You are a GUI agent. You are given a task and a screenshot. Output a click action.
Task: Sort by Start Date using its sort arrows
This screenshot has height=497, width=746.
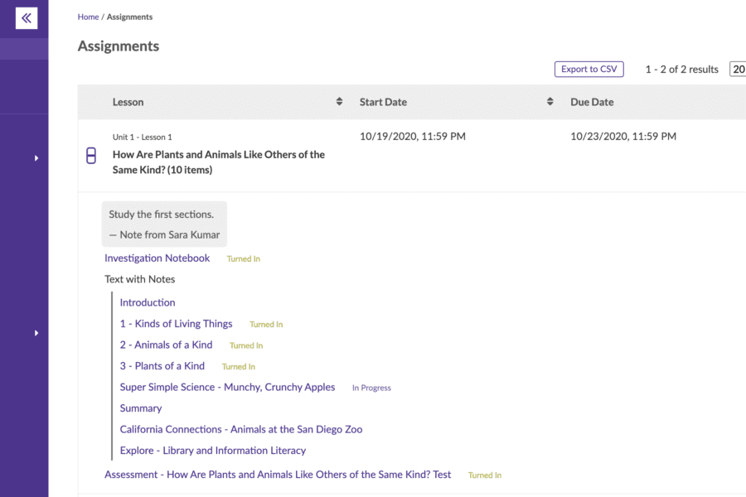pos(550,102)
